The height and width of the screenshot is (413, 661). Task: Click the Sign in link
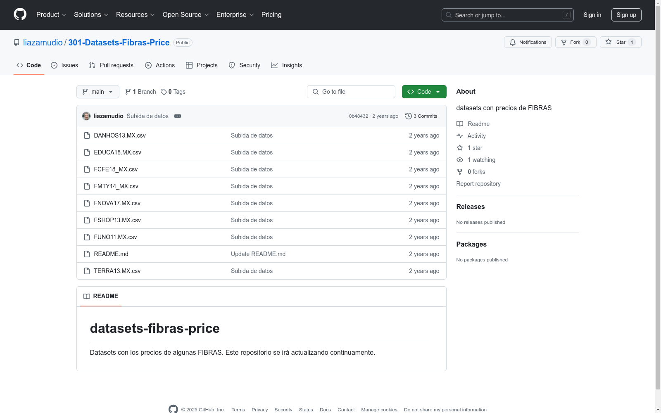click(x=592, y=15)
